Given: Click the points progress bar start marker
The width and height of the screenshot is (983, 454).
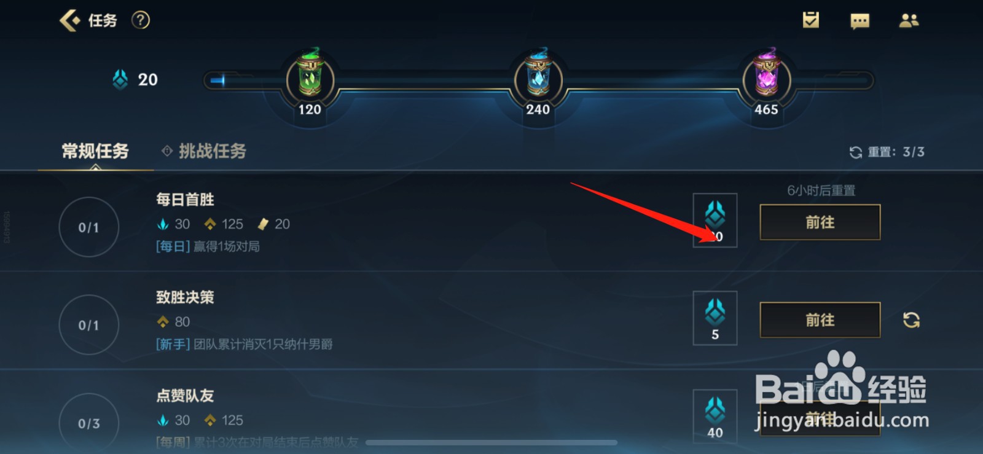Looking at the screenshot, I should (217, 80).
